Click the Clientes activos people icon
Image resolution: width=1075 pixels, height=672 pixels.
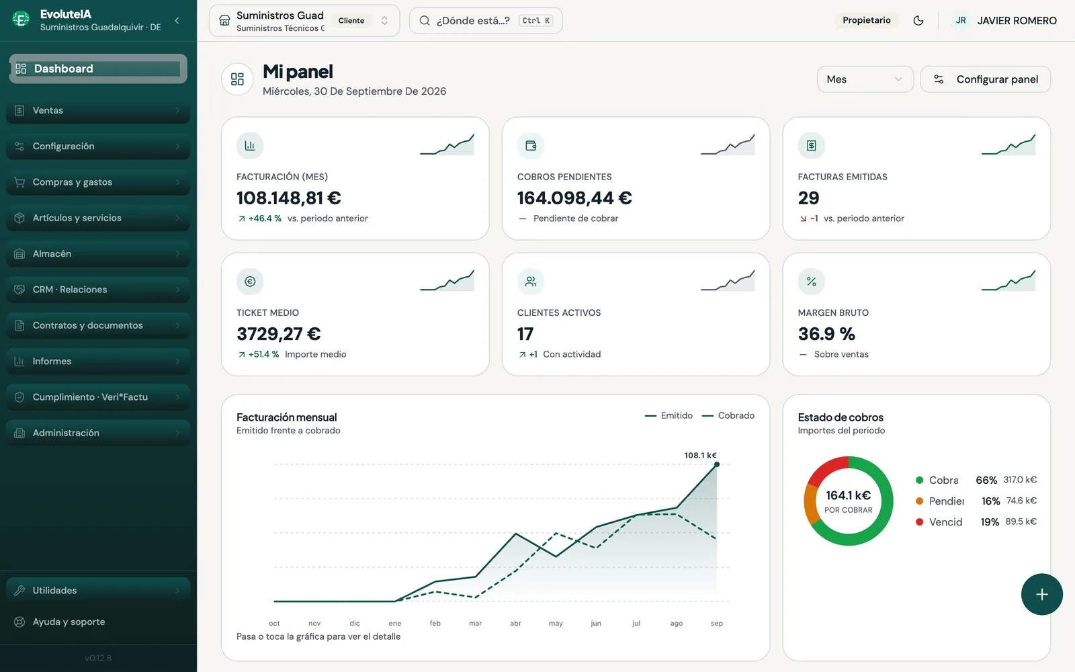tap(531, 282)
